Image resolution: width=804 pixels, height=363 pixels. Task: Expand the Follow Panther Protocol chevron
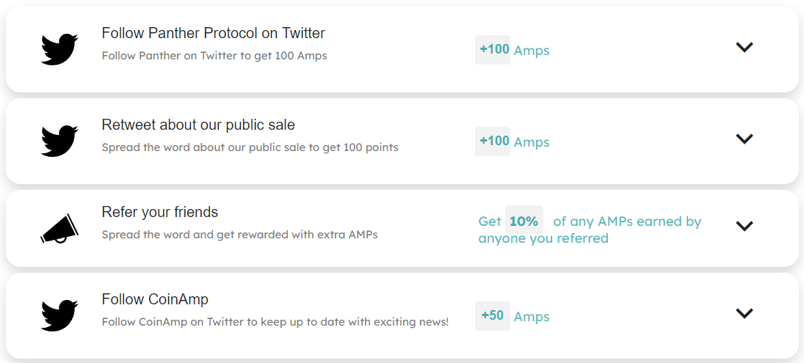744,47
